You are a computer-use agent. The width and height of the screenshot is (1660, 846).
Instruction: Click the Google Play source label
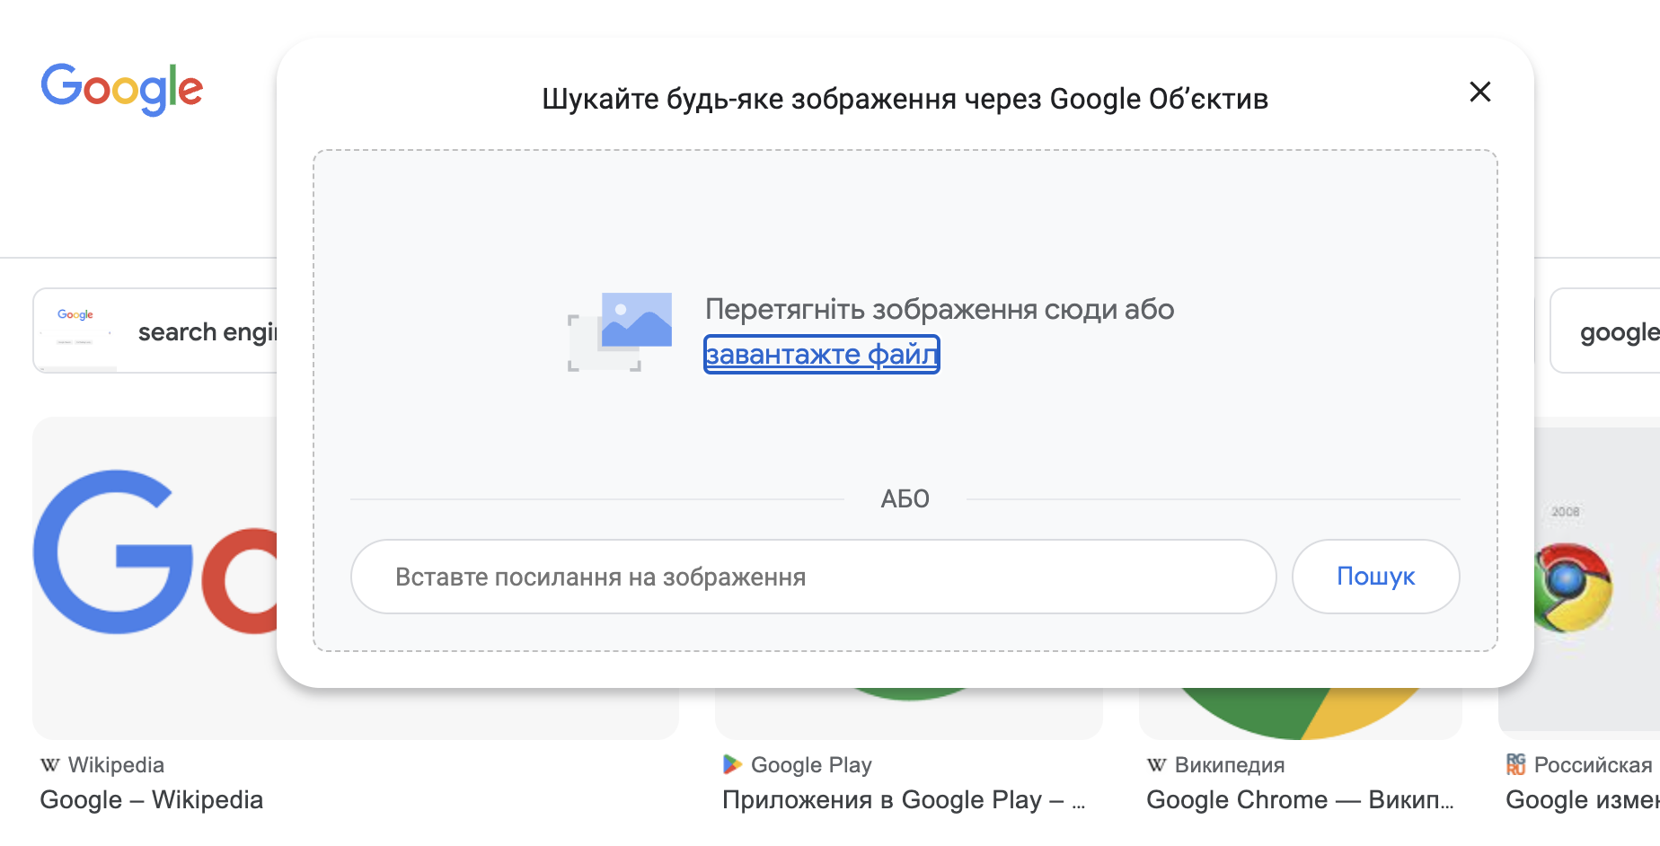tap(811, 765)
